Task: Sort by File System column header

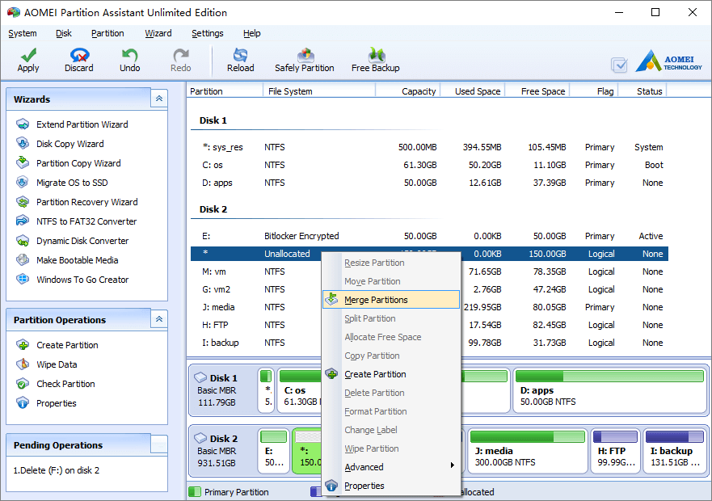Action: 320,91
